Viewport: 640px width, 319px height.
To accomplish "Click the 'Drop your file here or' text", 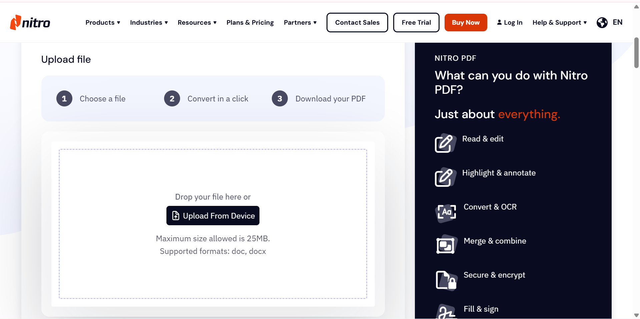I will pyautogui.click(x=213, y=197).
